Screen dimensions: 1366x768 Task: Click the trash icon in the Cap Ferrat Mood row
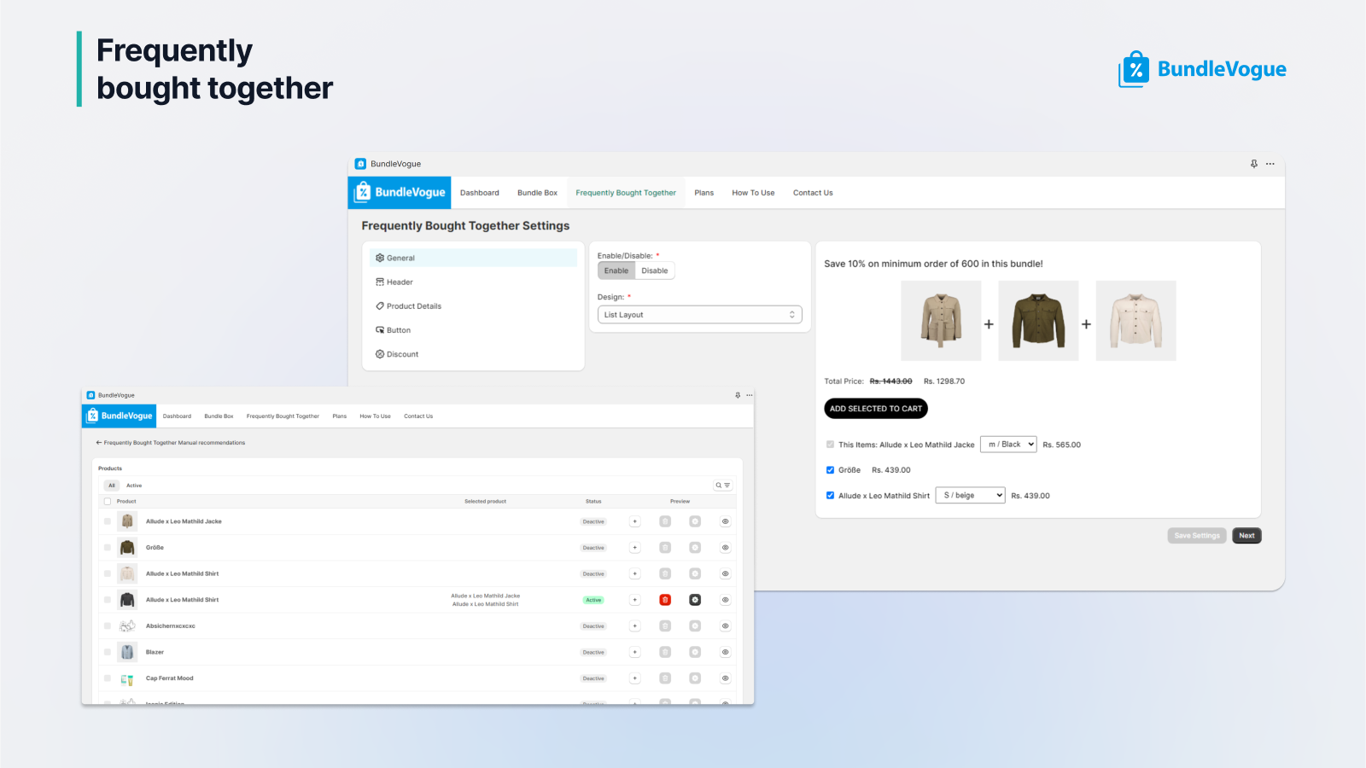click(x=665, y=678)
